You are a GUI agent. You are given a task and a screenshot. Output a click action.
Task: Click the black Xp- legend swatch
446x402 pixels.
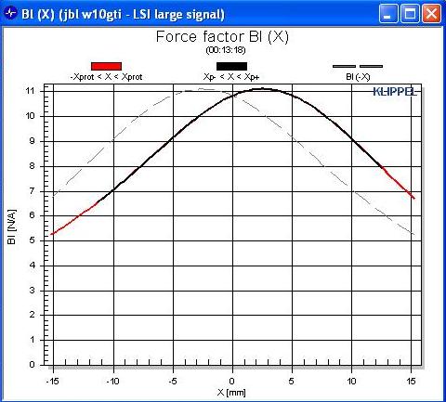tap(231, 66)
